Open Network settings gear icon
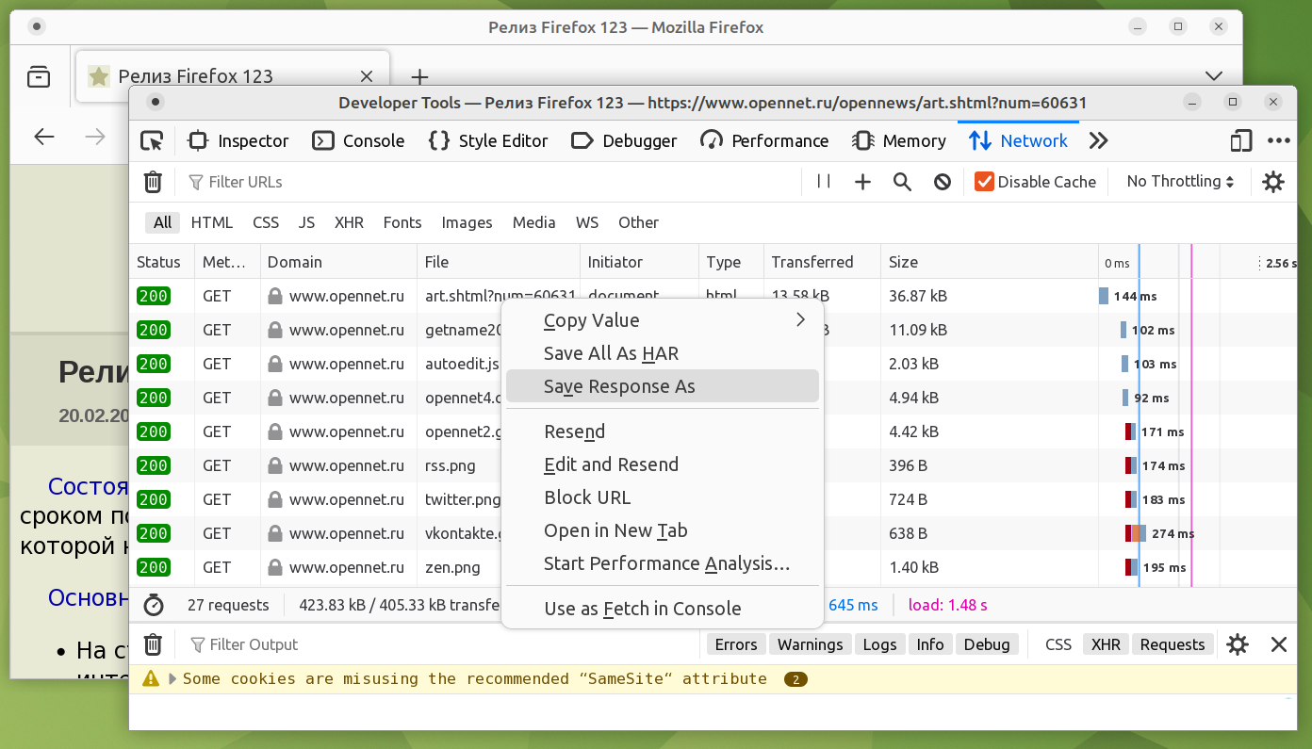The image size is (1312, 749). pos(1273,182)
